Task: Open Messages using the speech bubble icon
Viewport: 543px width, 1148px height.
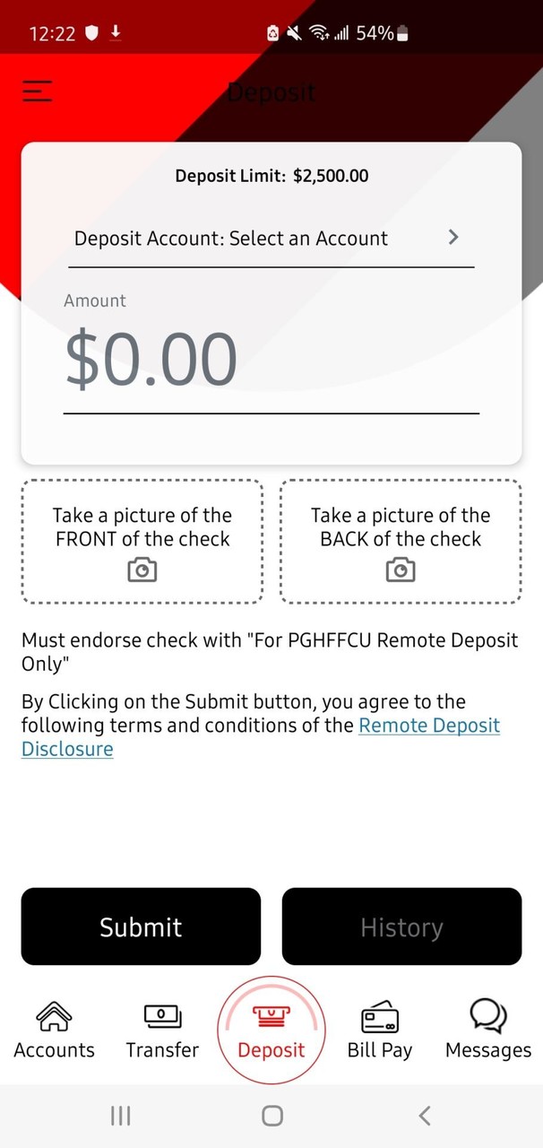Action: pyautogui.click(x=487, y=1030)
